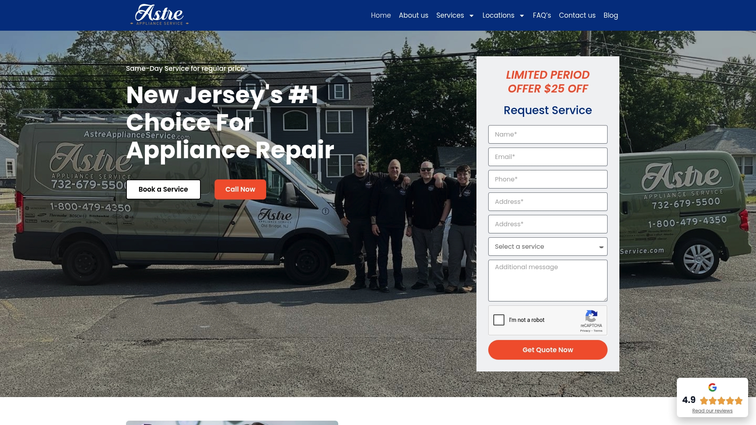
Task: Click the Call Now button
Action: point(240,189)
